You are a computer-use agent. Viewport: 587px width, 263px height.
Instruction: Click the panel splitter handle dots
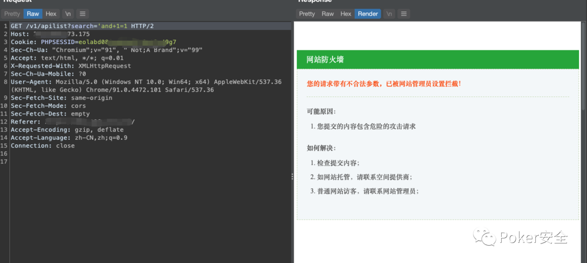click(x=292, y=177)
